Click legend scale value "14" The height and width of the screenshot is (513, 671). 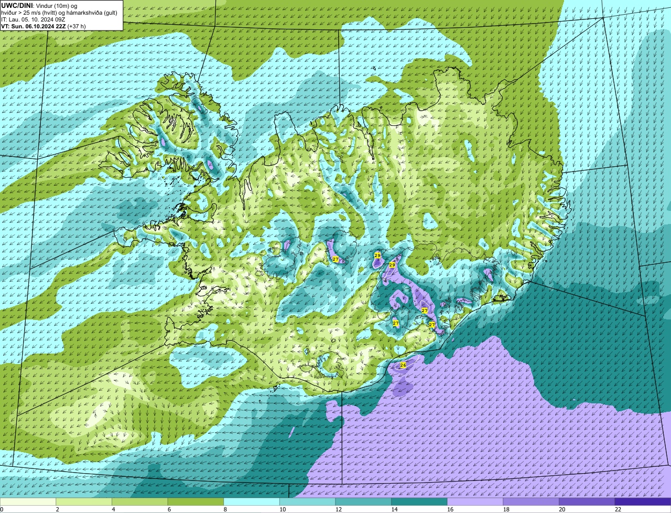(x=394, y=509)
